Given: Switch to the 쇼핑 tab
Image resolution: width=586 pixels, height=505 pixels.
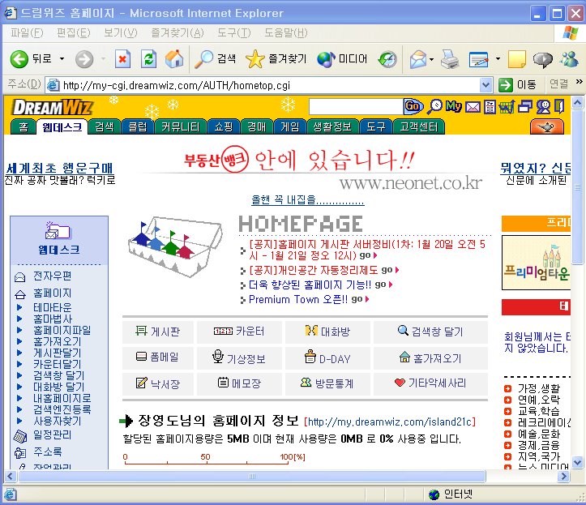Looking at the screenshot, I should coord(224,127).
